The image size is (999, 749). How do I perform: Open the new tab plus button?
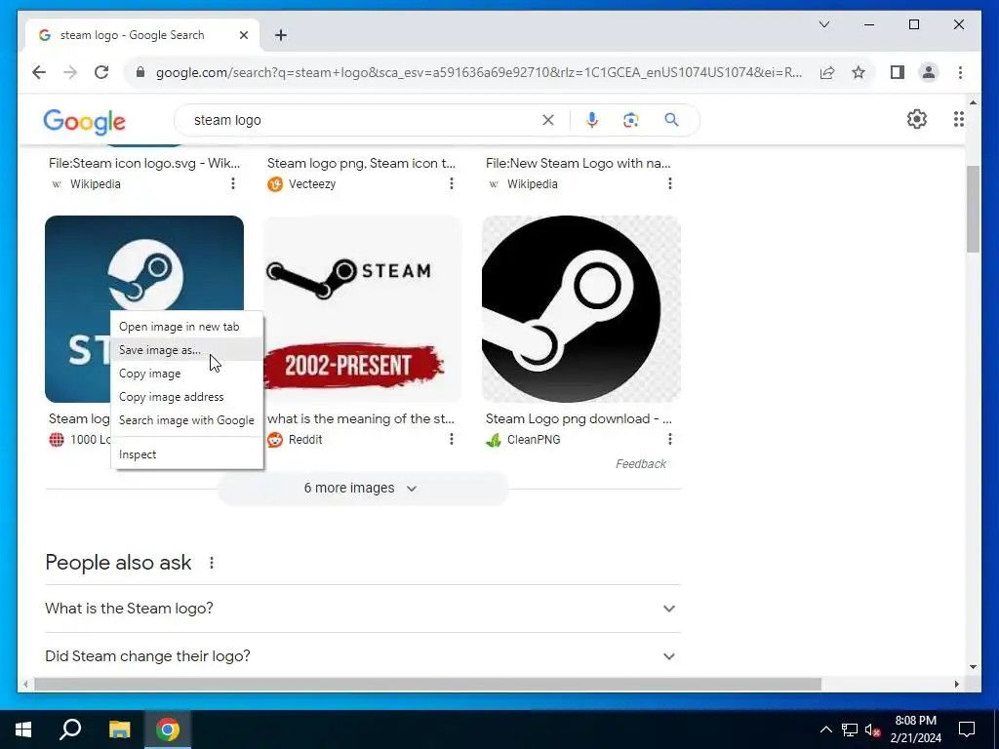pyautogui.click(x=281, y=35)
